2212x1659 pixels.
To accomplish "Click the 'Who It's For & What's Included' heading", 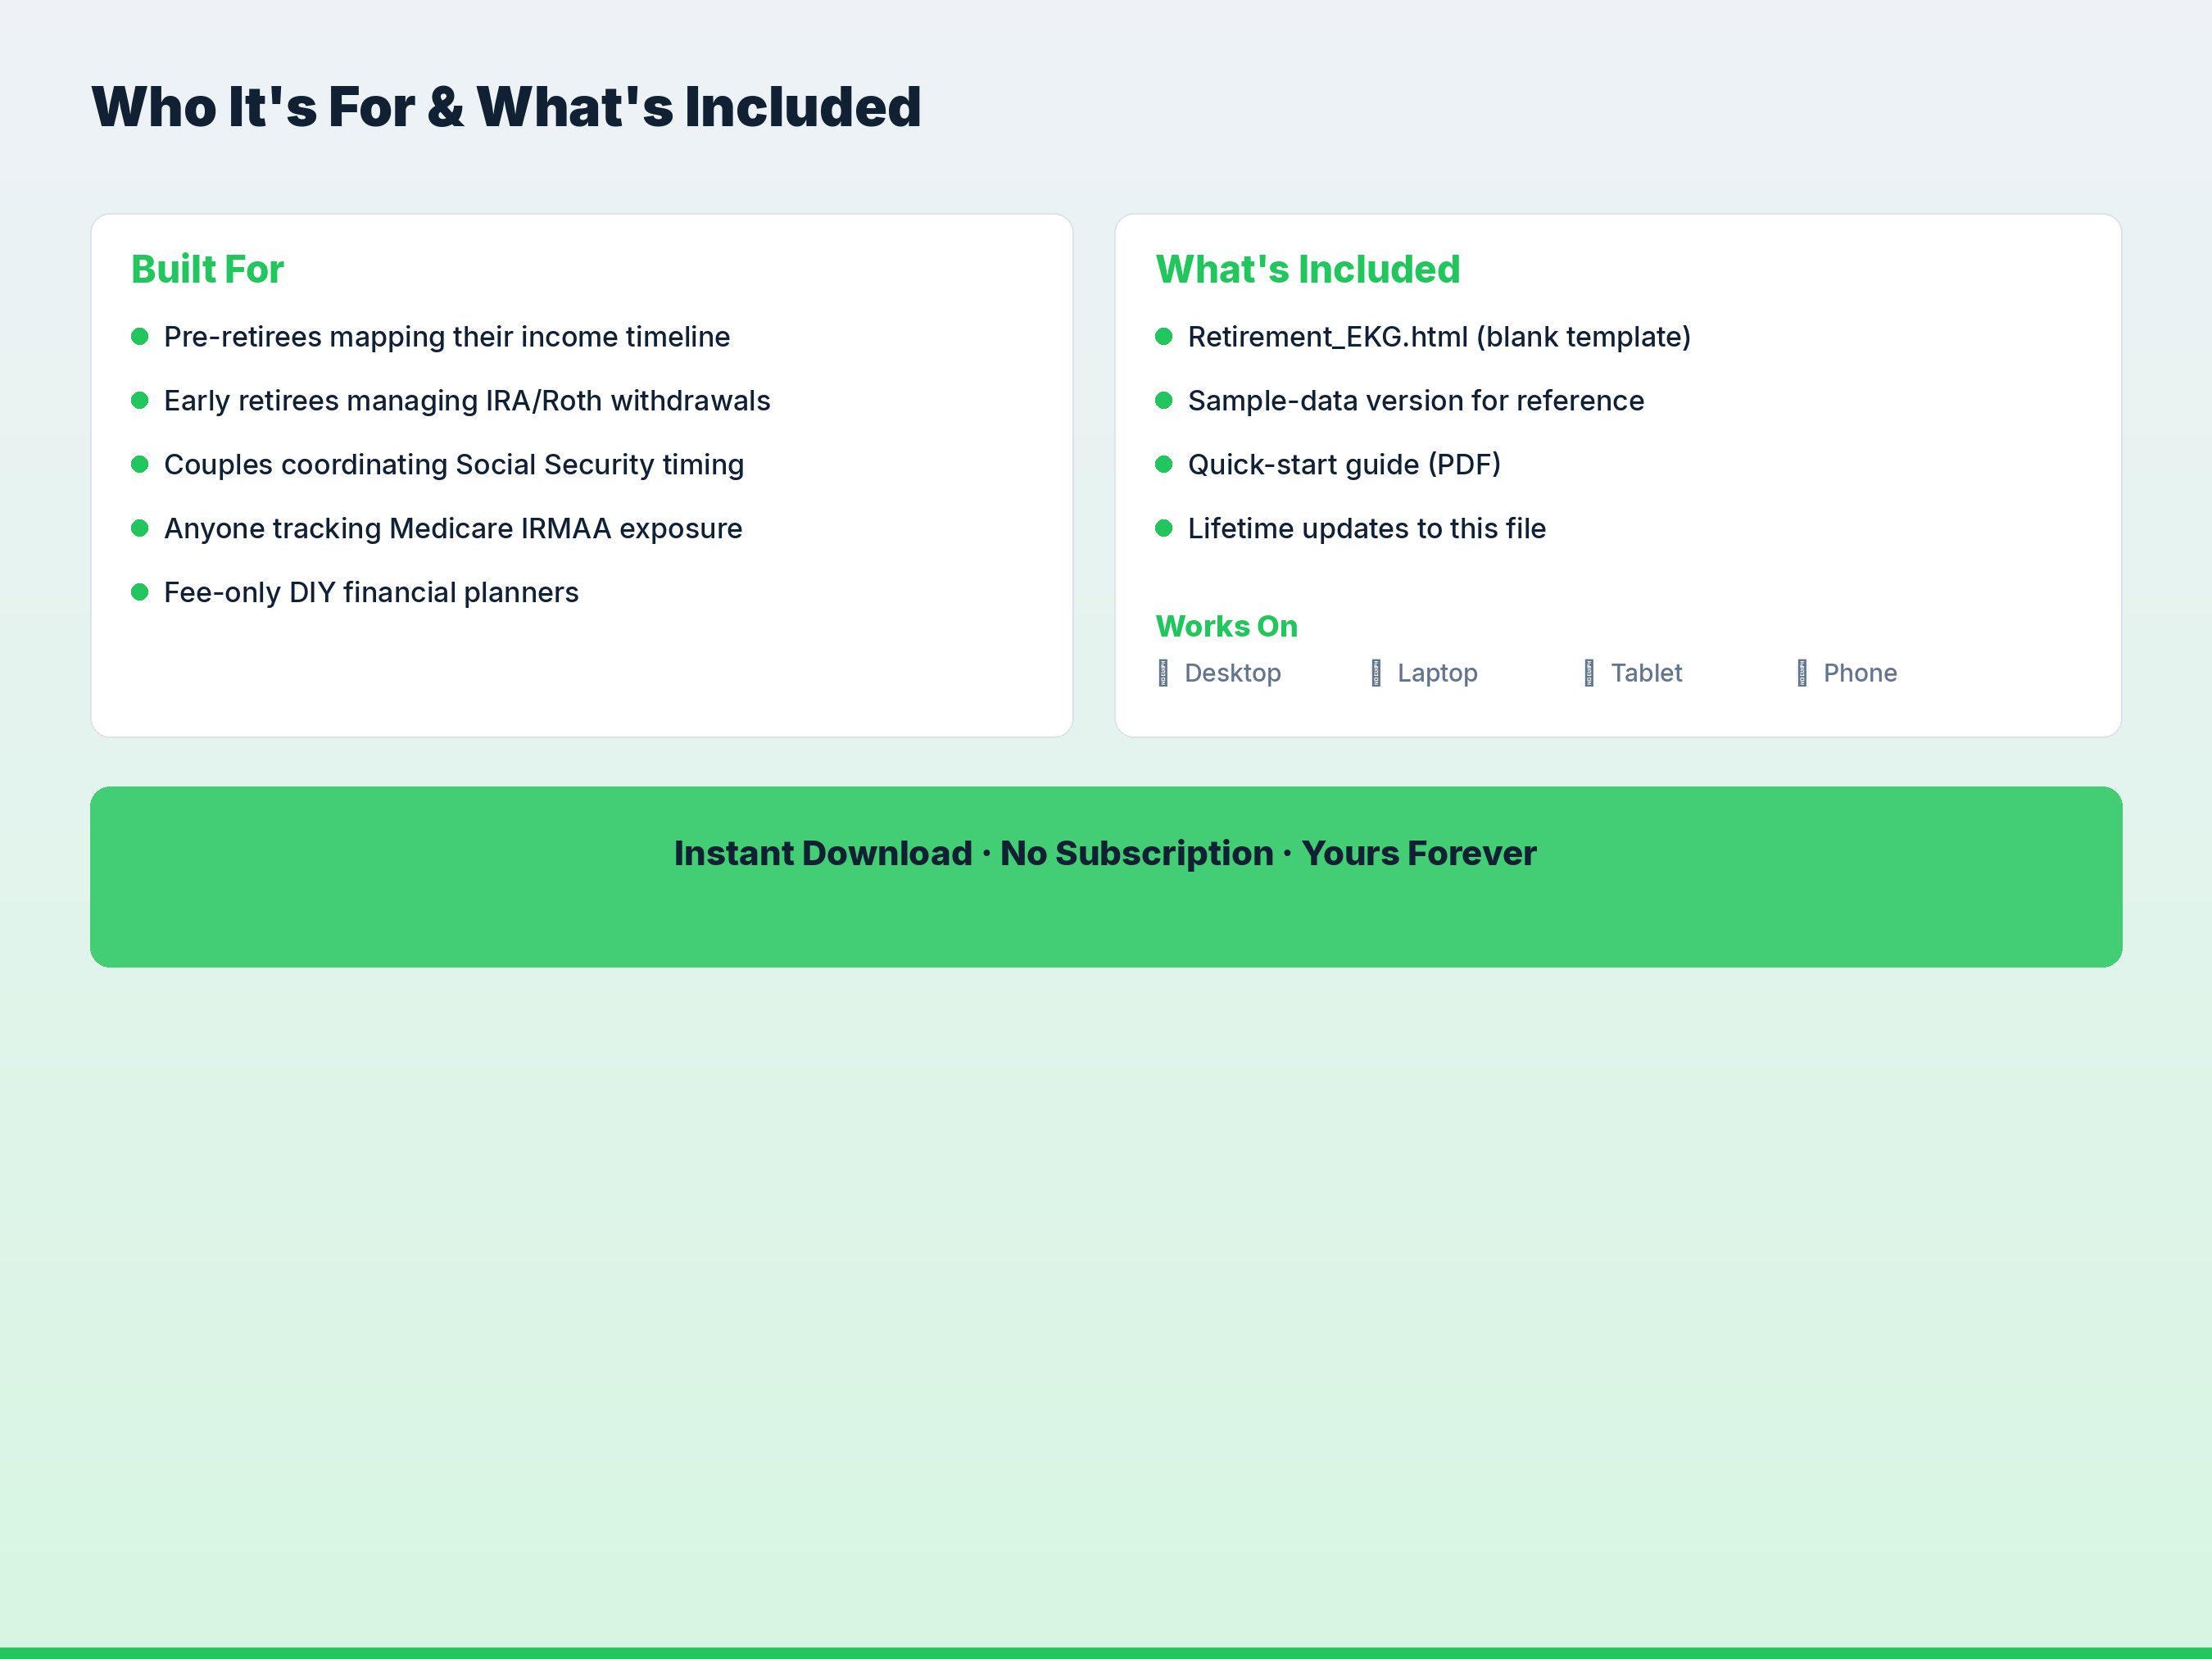I will (506, 106).
